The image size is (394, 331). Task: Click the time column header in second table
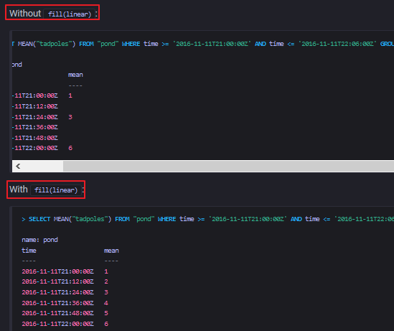[29, 251]
